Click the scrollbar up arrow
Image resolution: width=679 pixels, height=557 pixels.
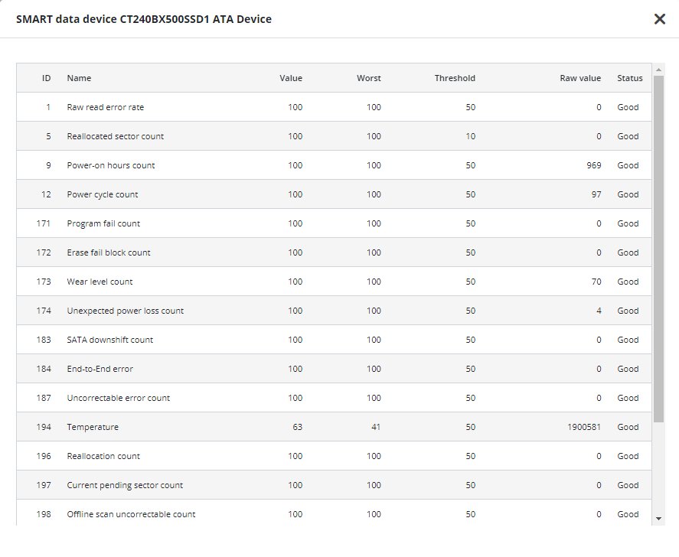pos(658,70)
